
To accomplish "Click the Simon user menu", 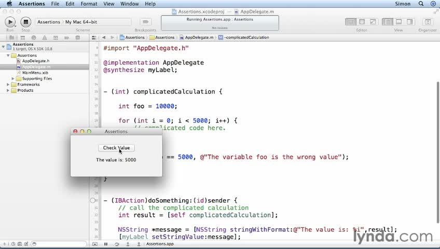I will [403, 4].
